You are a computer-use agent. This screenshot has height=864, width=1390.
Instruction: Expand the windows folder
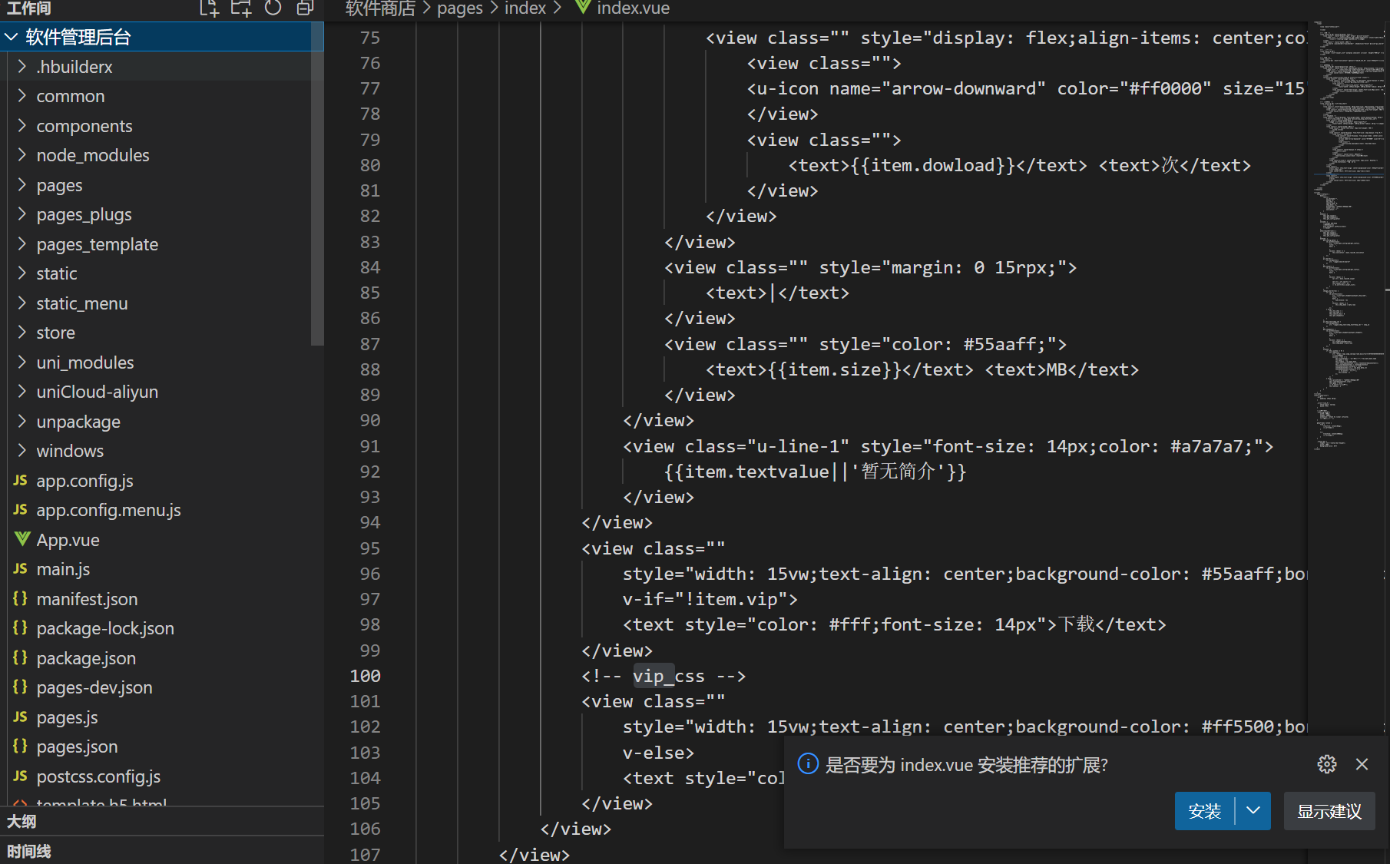tap(22, 451)
